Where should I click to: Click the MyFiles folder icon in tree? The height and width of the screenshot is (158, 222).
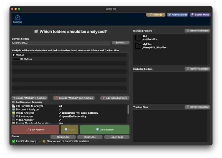[x=22, y=59]
